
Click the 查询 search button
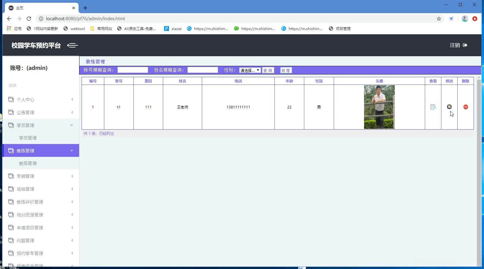coord(268,70)
